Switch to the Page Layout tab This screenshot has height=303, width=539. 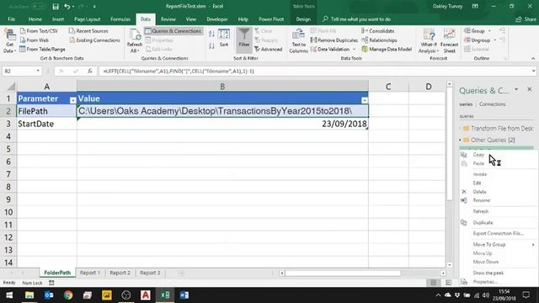click(87, 19)
